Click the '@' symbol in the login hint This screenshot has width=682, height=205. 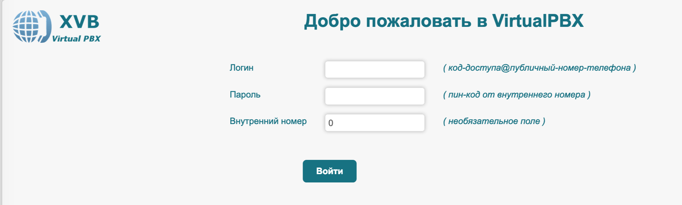tap(505, 68)
